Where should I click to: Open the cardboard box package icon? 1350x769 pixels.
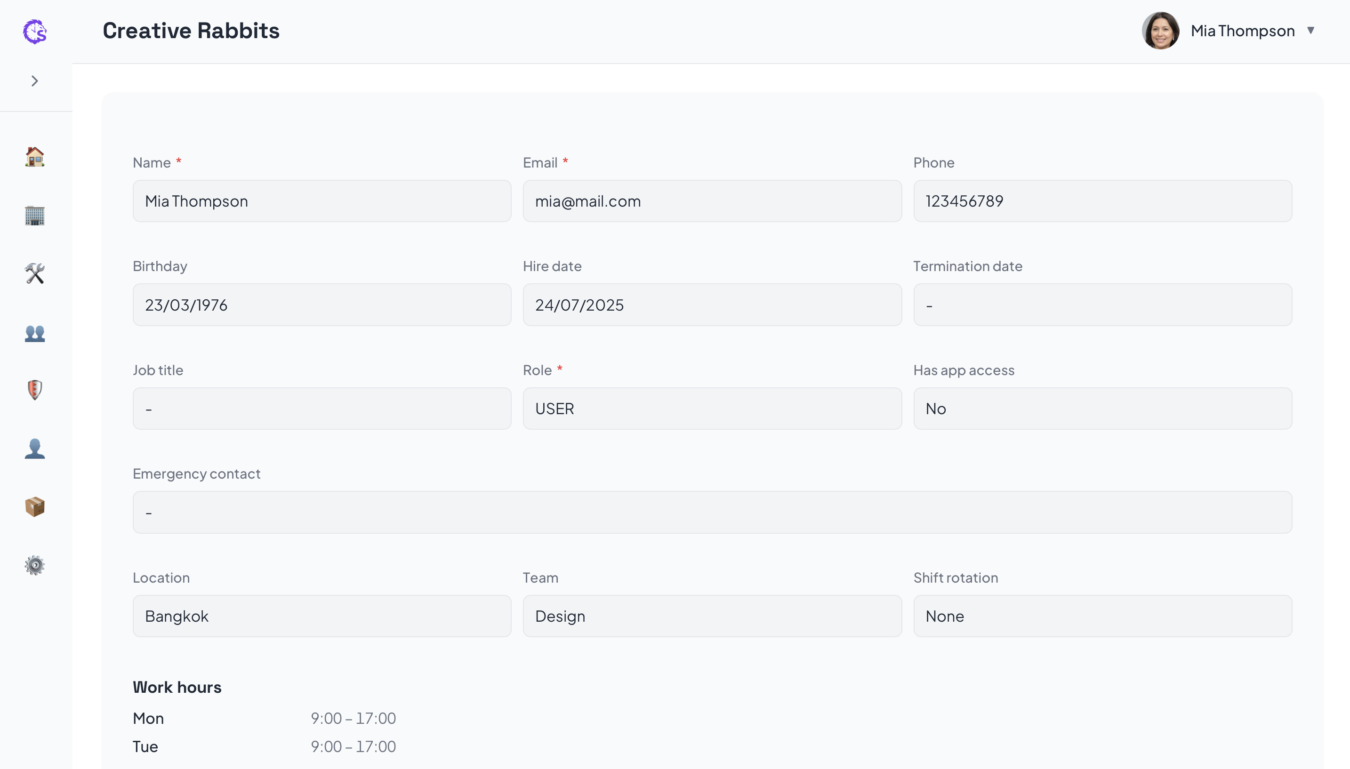point(35,506)
